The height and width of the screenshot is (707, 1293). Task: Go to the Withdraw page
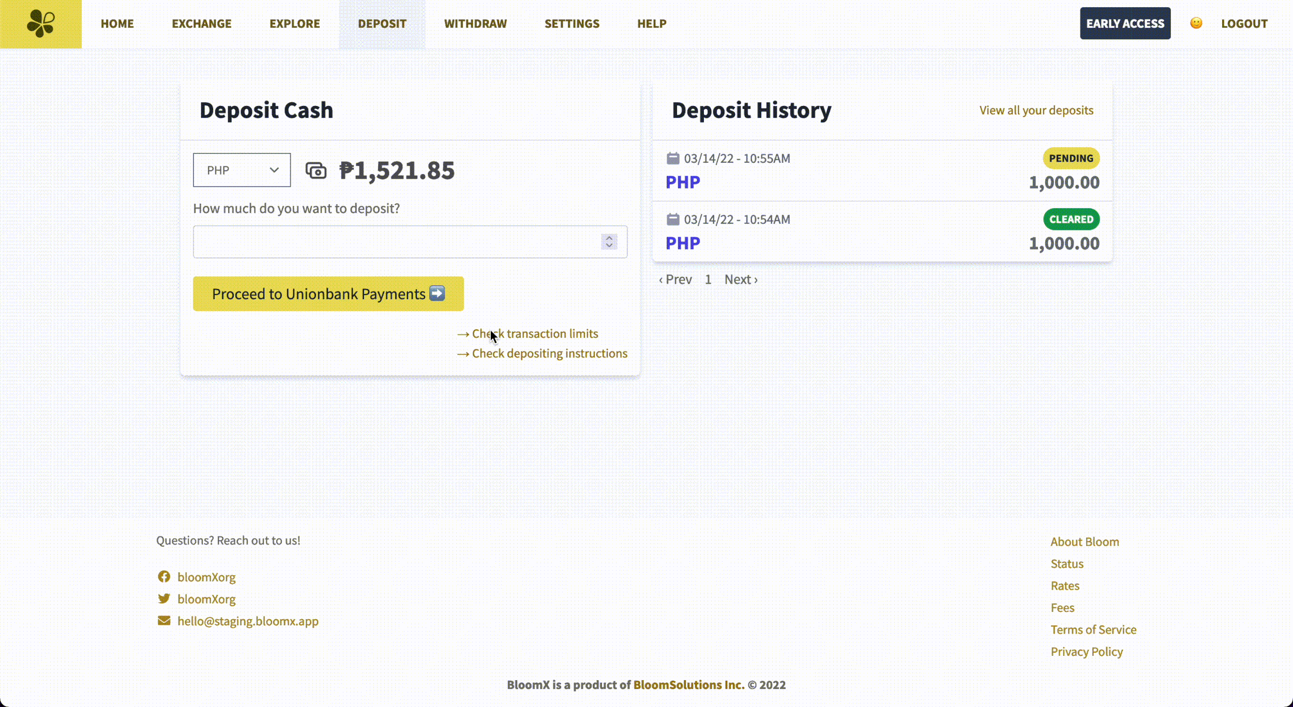pyautogui.click(x=475, y=24)
